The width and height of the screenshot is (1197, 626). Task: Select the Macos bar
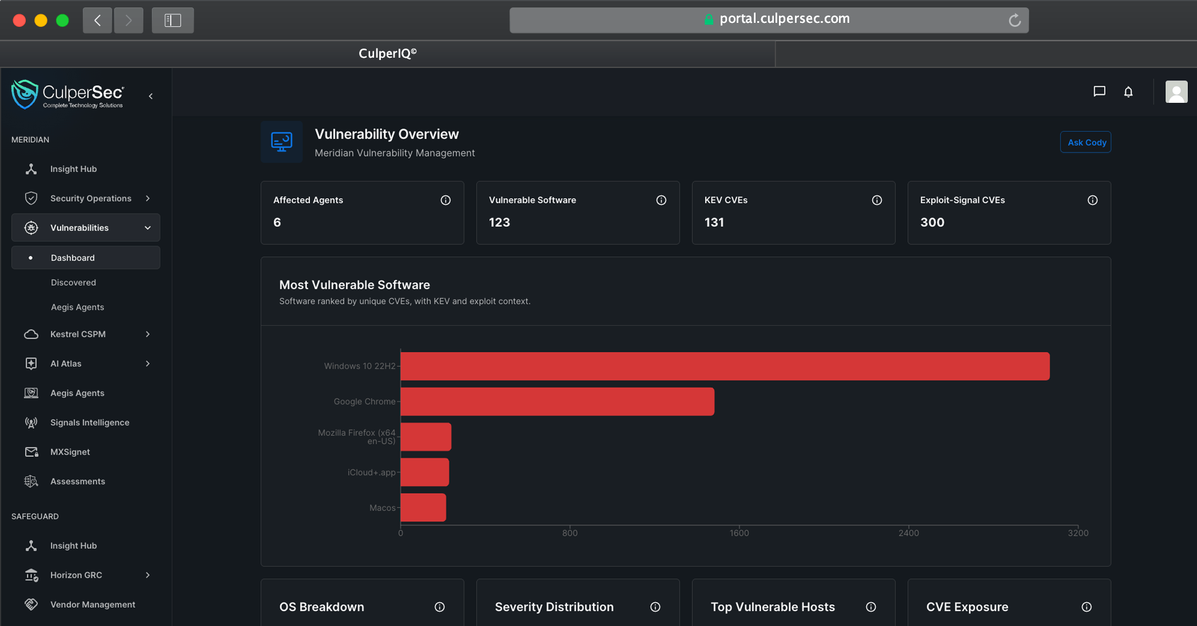(423, 508)
